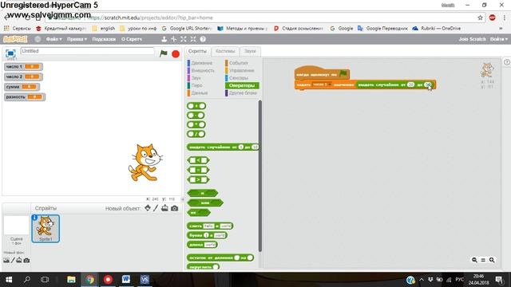
Task: Click the Scratch logo in the menu bar
Action: [x=15, y=39]
